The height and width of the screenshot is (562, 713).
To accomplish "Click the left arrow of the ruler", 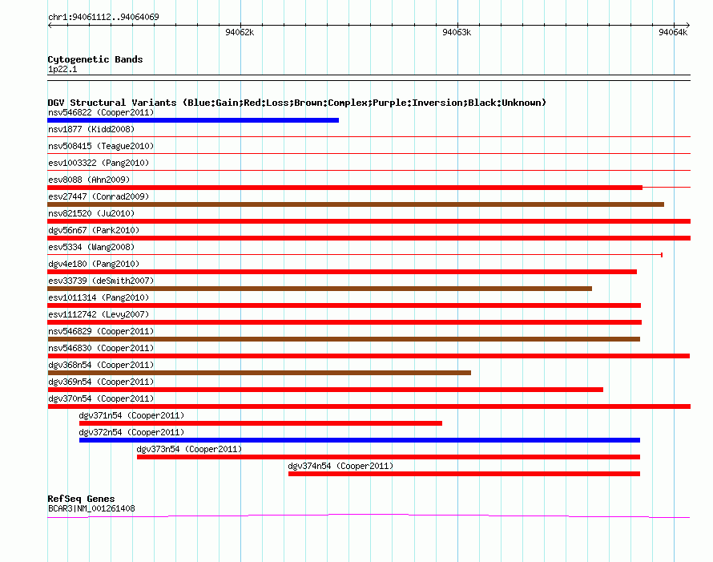I will coord(50,25).
